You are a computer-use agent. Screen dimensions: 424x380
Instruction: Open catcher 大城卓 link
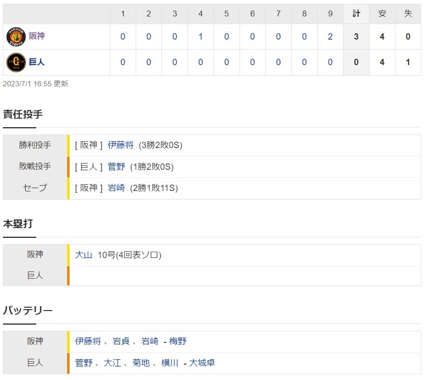pyautogui.click(x=202, y=363)
